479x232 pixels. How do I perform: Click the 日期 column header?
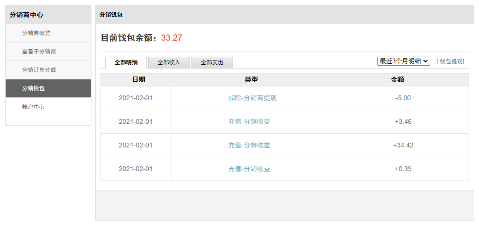pyautogui.click(x=139, y=80)
